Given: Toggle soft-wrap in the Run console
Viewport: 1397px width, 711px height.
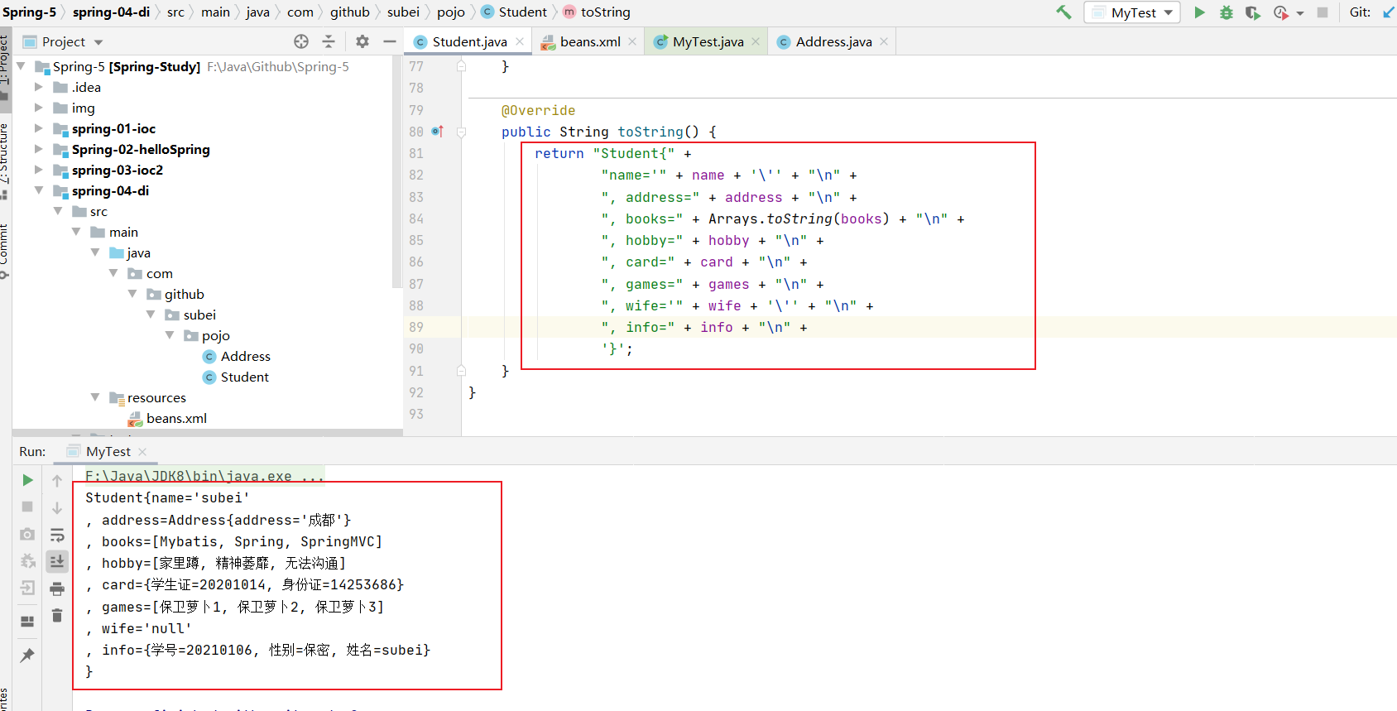Looking at the screenshot, I should click(57, 535).
